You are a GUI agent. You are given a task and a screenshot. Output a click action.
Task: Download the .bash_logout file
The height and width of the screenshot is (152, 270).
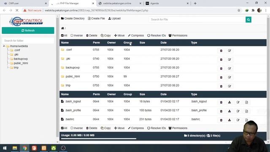[229, 102]
